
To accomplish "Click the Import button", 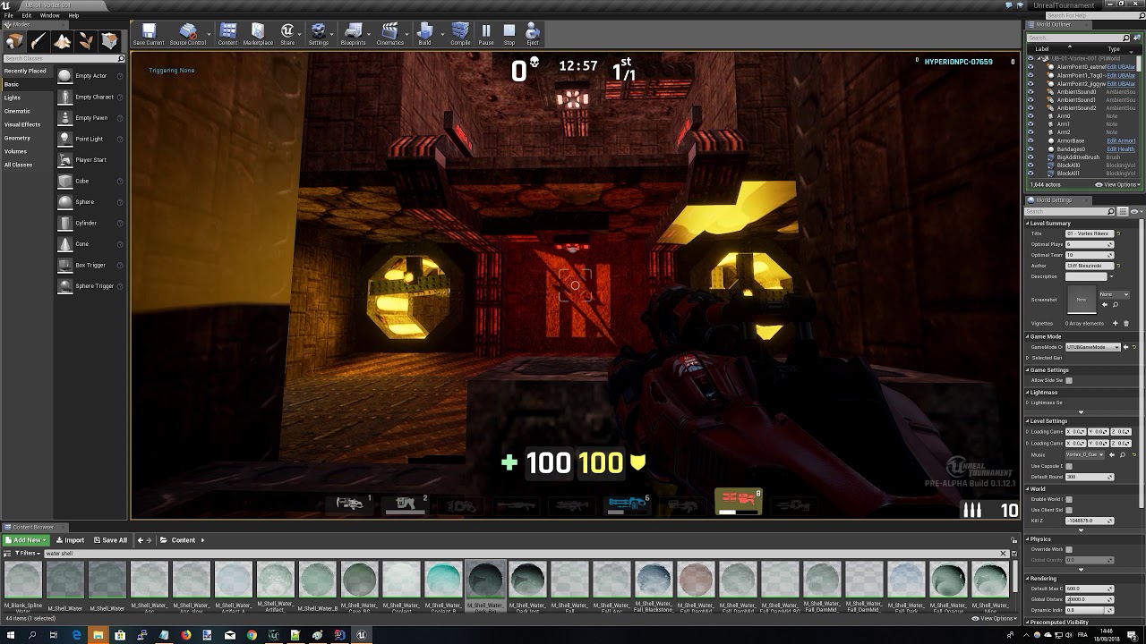I will [70, 540].
